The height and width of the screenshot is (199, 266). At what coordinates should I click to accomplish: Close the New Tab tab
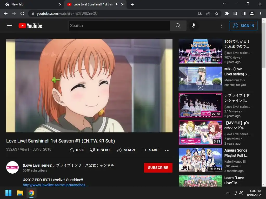60,4
